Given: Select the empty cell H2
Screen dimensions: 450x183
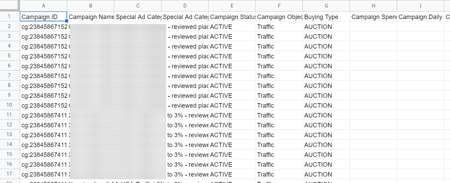Looking at the screenshot, I should [x=373, y=26].
